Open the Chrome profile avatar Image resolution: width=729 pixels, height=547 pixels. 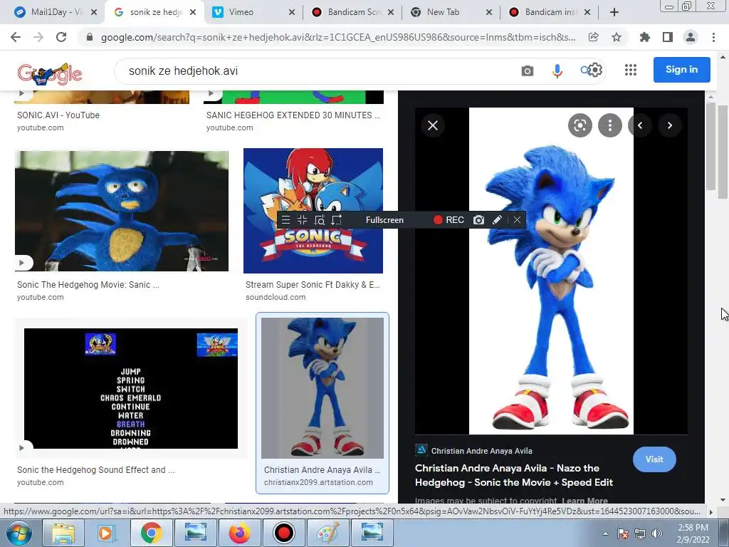click(691, 37)
